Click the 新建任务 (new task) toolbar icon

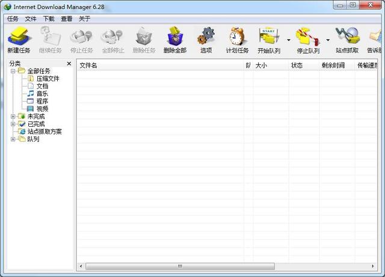[19, 40]
